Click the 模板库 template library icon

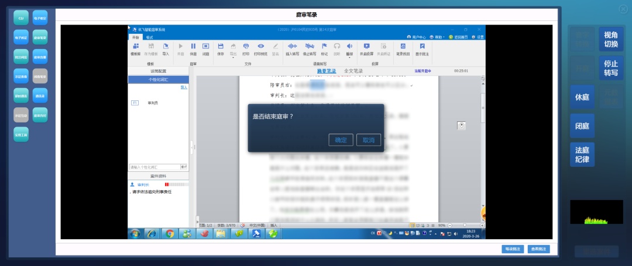(136, 46)
